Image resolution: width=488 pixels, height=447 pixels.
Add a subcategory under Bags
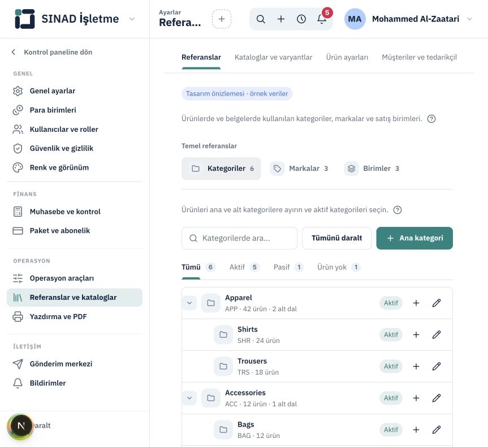click(x=416, y=430)
